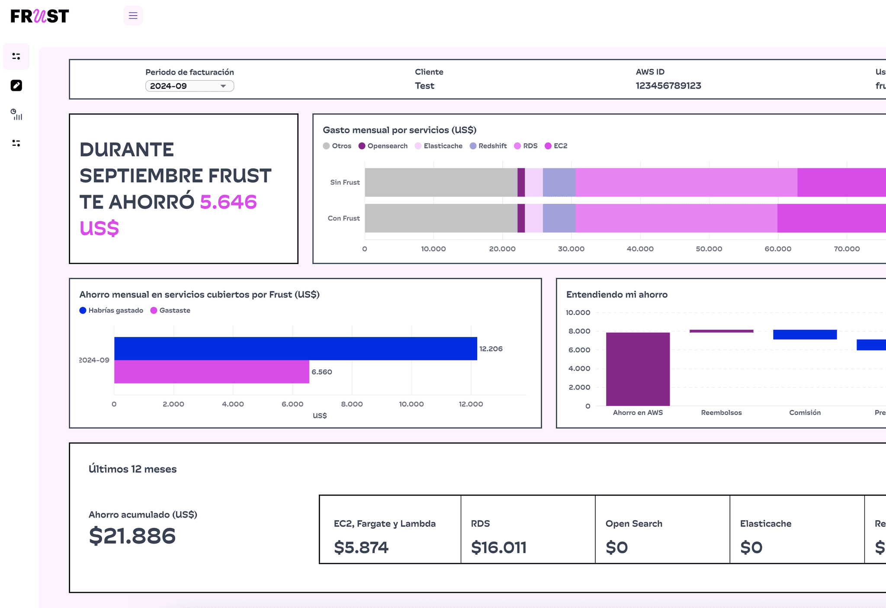
Task: Open the black pencil edit icon in the sidebar
Action: (16, 85)
